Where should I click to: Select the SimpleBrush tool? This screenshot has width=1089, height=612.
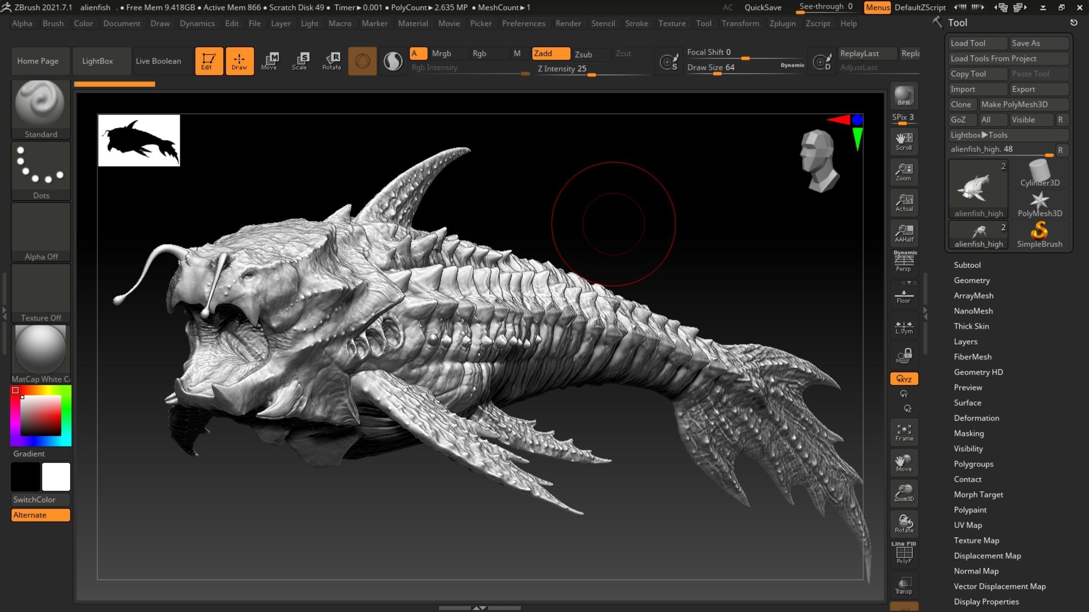pyautogui.click(x=1040, y=235)
